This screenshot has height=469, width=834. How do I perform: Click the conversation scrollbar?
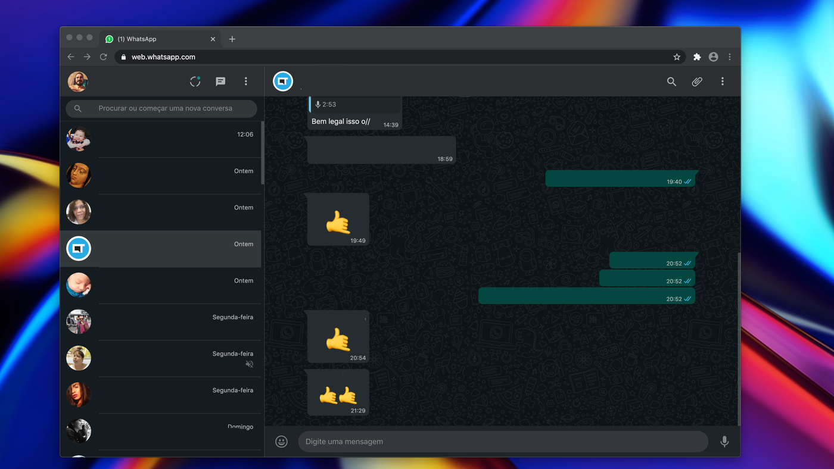pyautogui.click(x=739, y=339)
